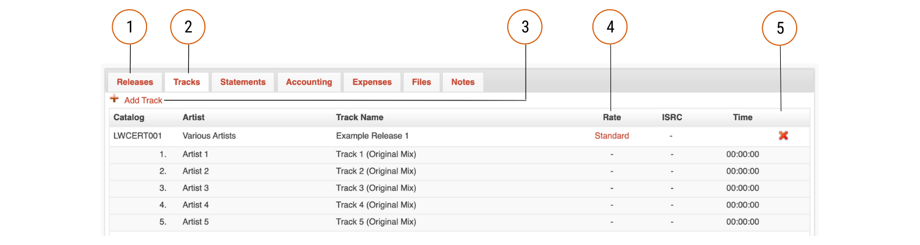Click the red plus Add Track icon
Image resolution: width=920 pixels, height=245 pixels.
coord(114,99)
